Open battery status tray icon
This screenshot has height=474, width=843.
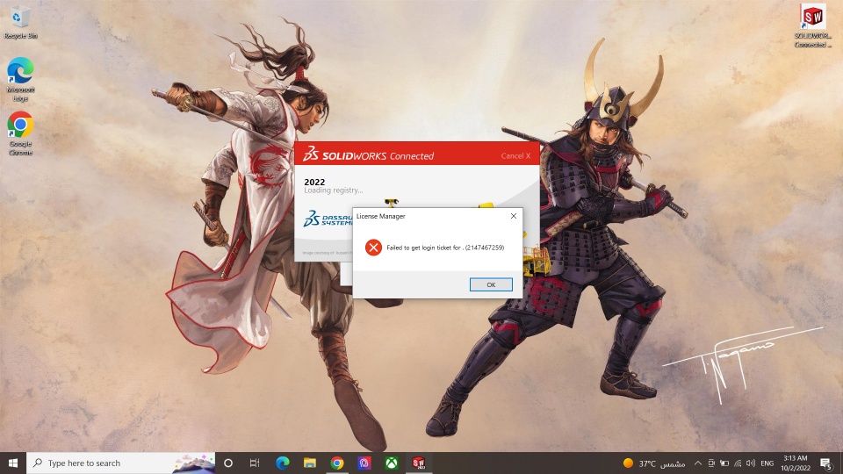724,463
